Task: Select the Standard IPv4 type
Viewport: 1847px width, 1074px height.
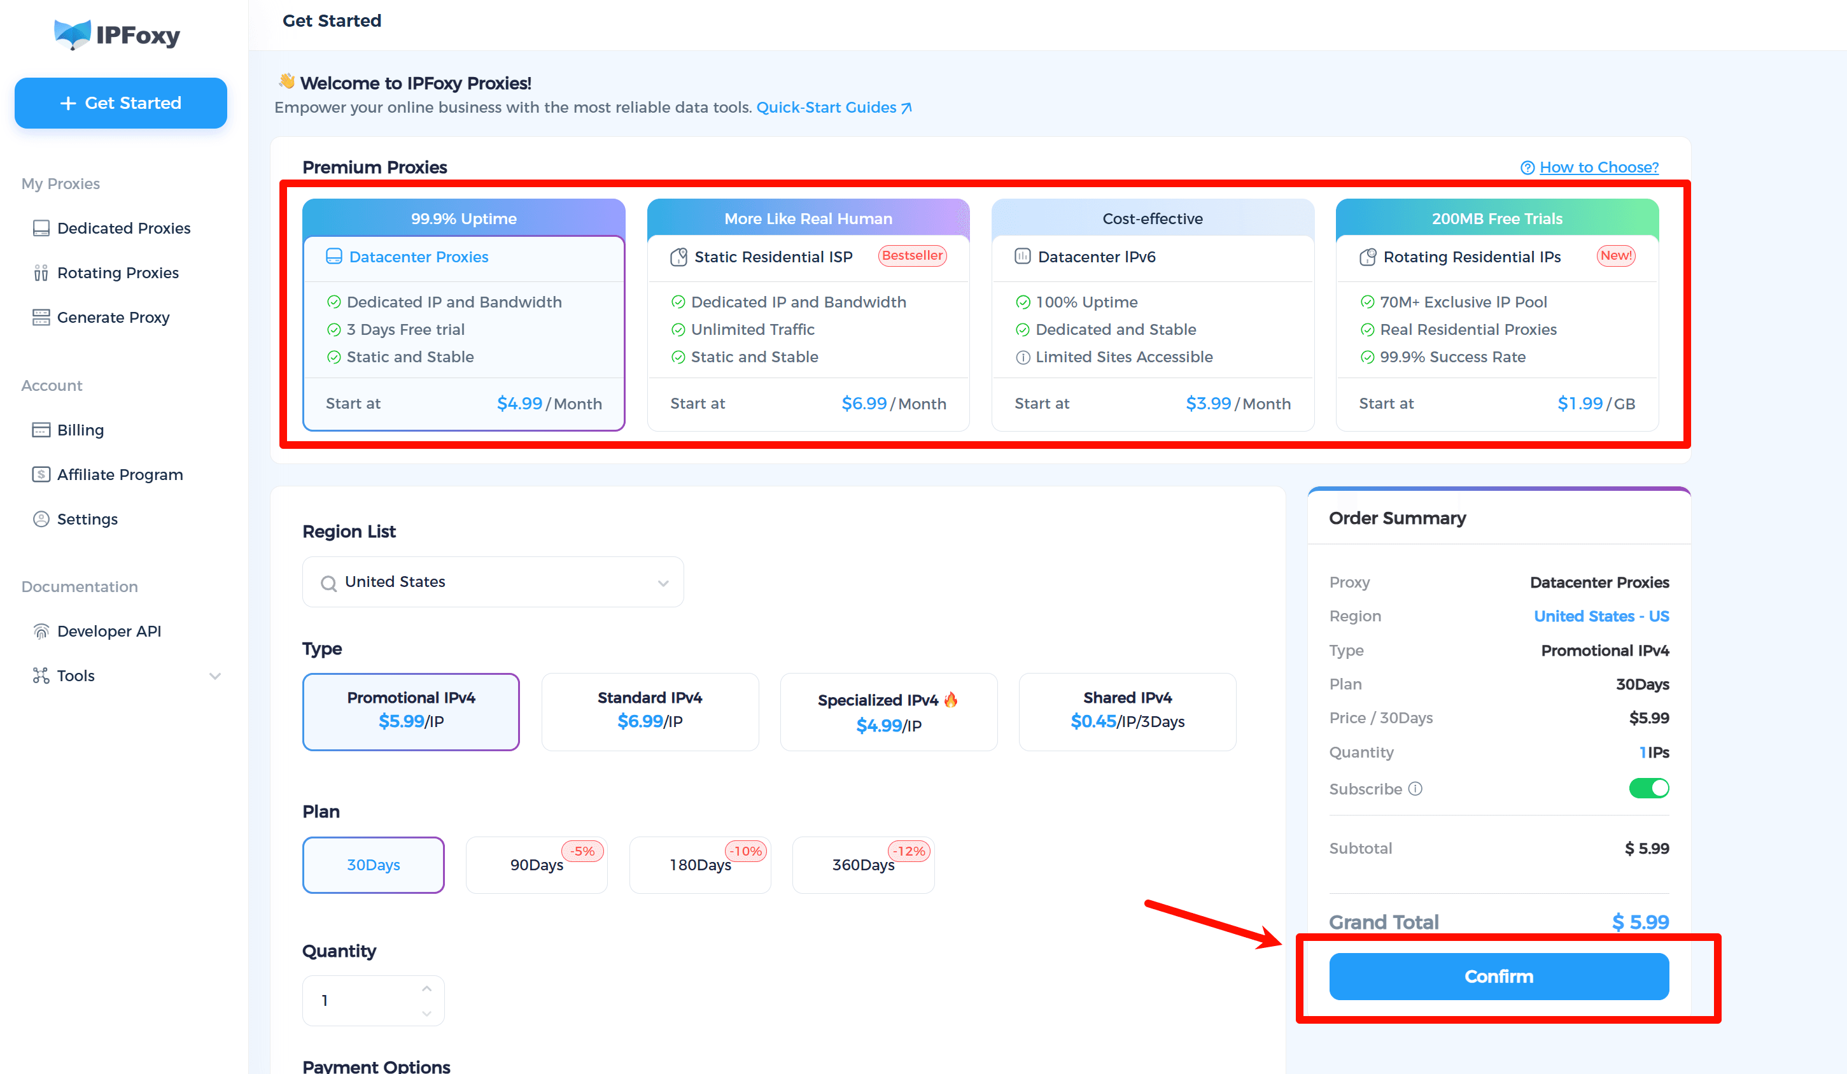Action: (x=649, y=712)
